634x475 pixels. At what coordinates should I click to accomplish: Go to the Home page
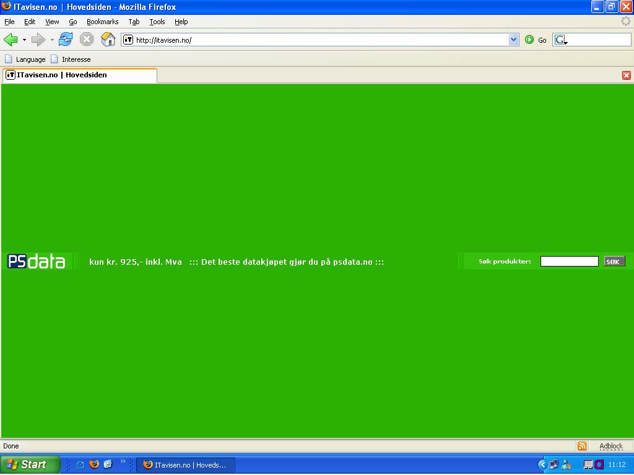[x=108, y=40]
